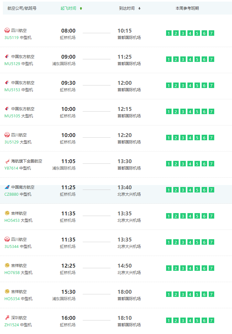
Task: Open flight number 3U5119 link
Action: pyautogui.click(x=11, y=38)
